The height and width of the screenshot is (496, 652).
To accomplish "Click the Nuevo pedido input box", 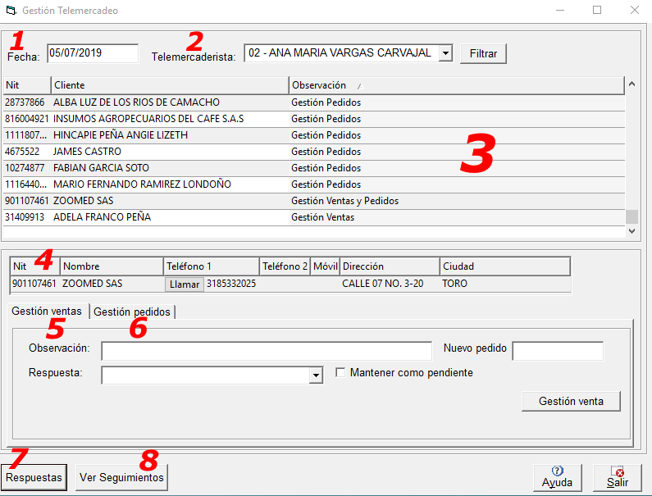I will (557, 351).
